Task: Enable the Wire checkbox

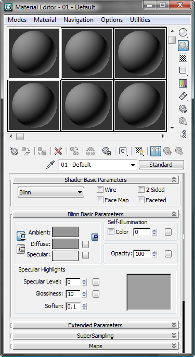Action: coord(100,189)
